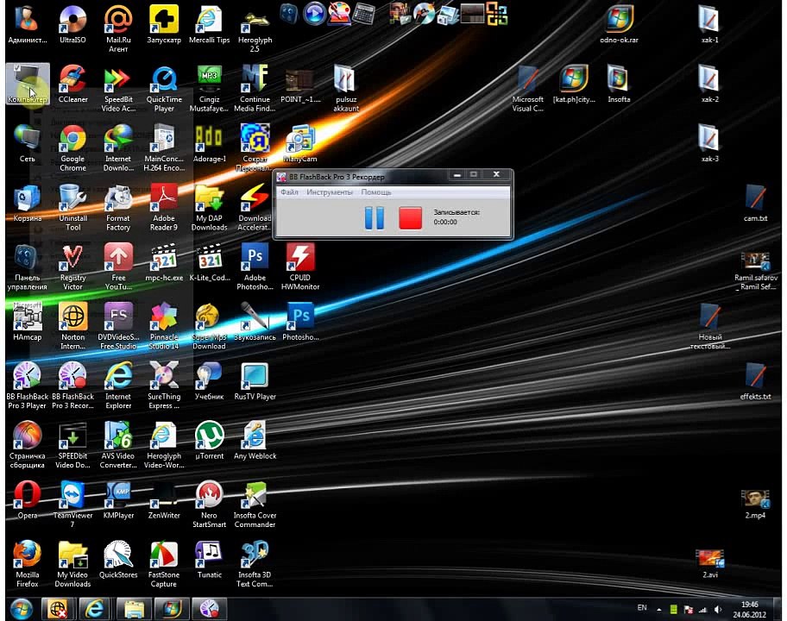The height and width of the screenshot is (621, 787).
Task: Open the Windows Start menu
Action: tap(21, 609)
